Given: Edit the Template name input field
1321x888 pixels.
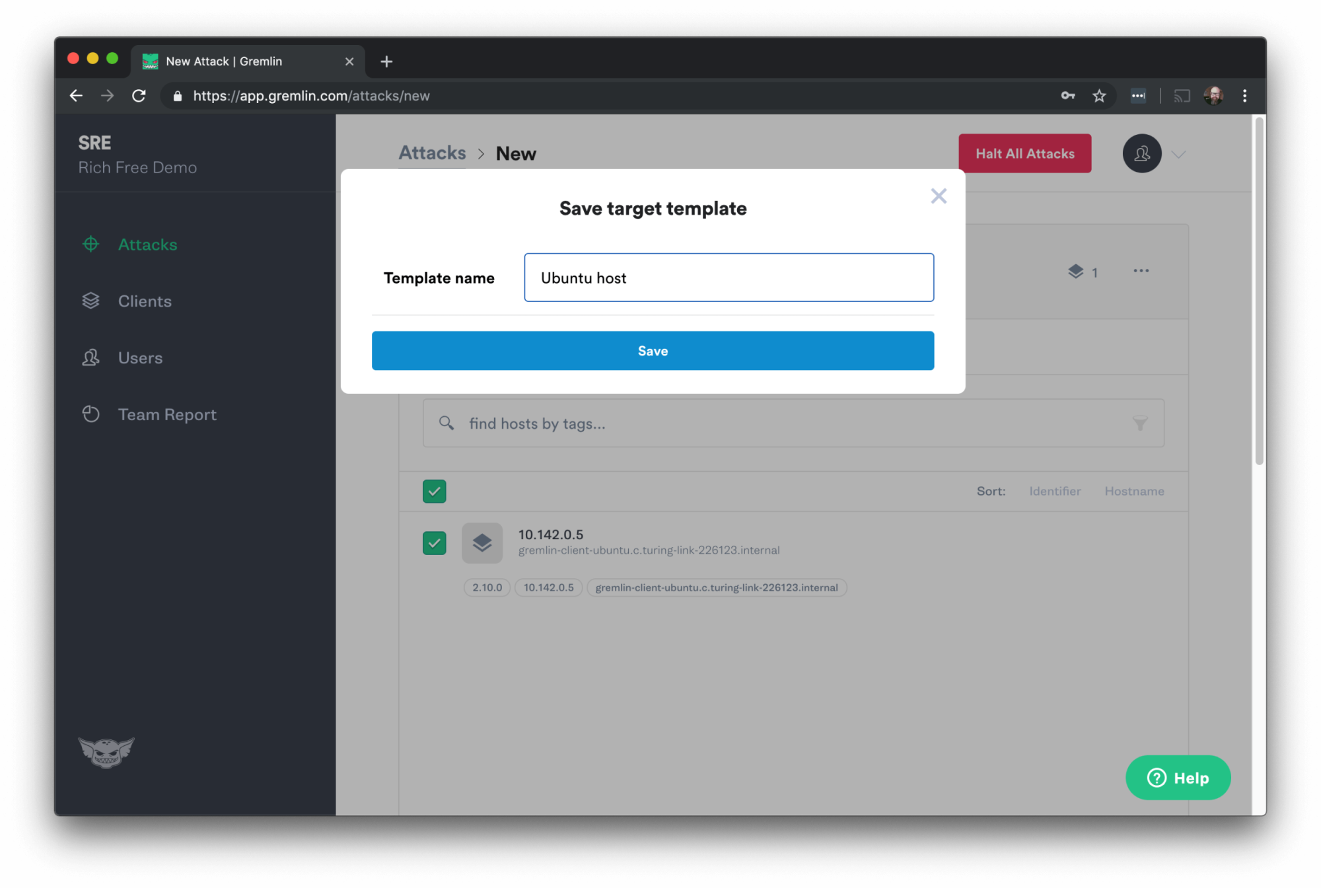Looking at the screenshot, I should point(729,277).
